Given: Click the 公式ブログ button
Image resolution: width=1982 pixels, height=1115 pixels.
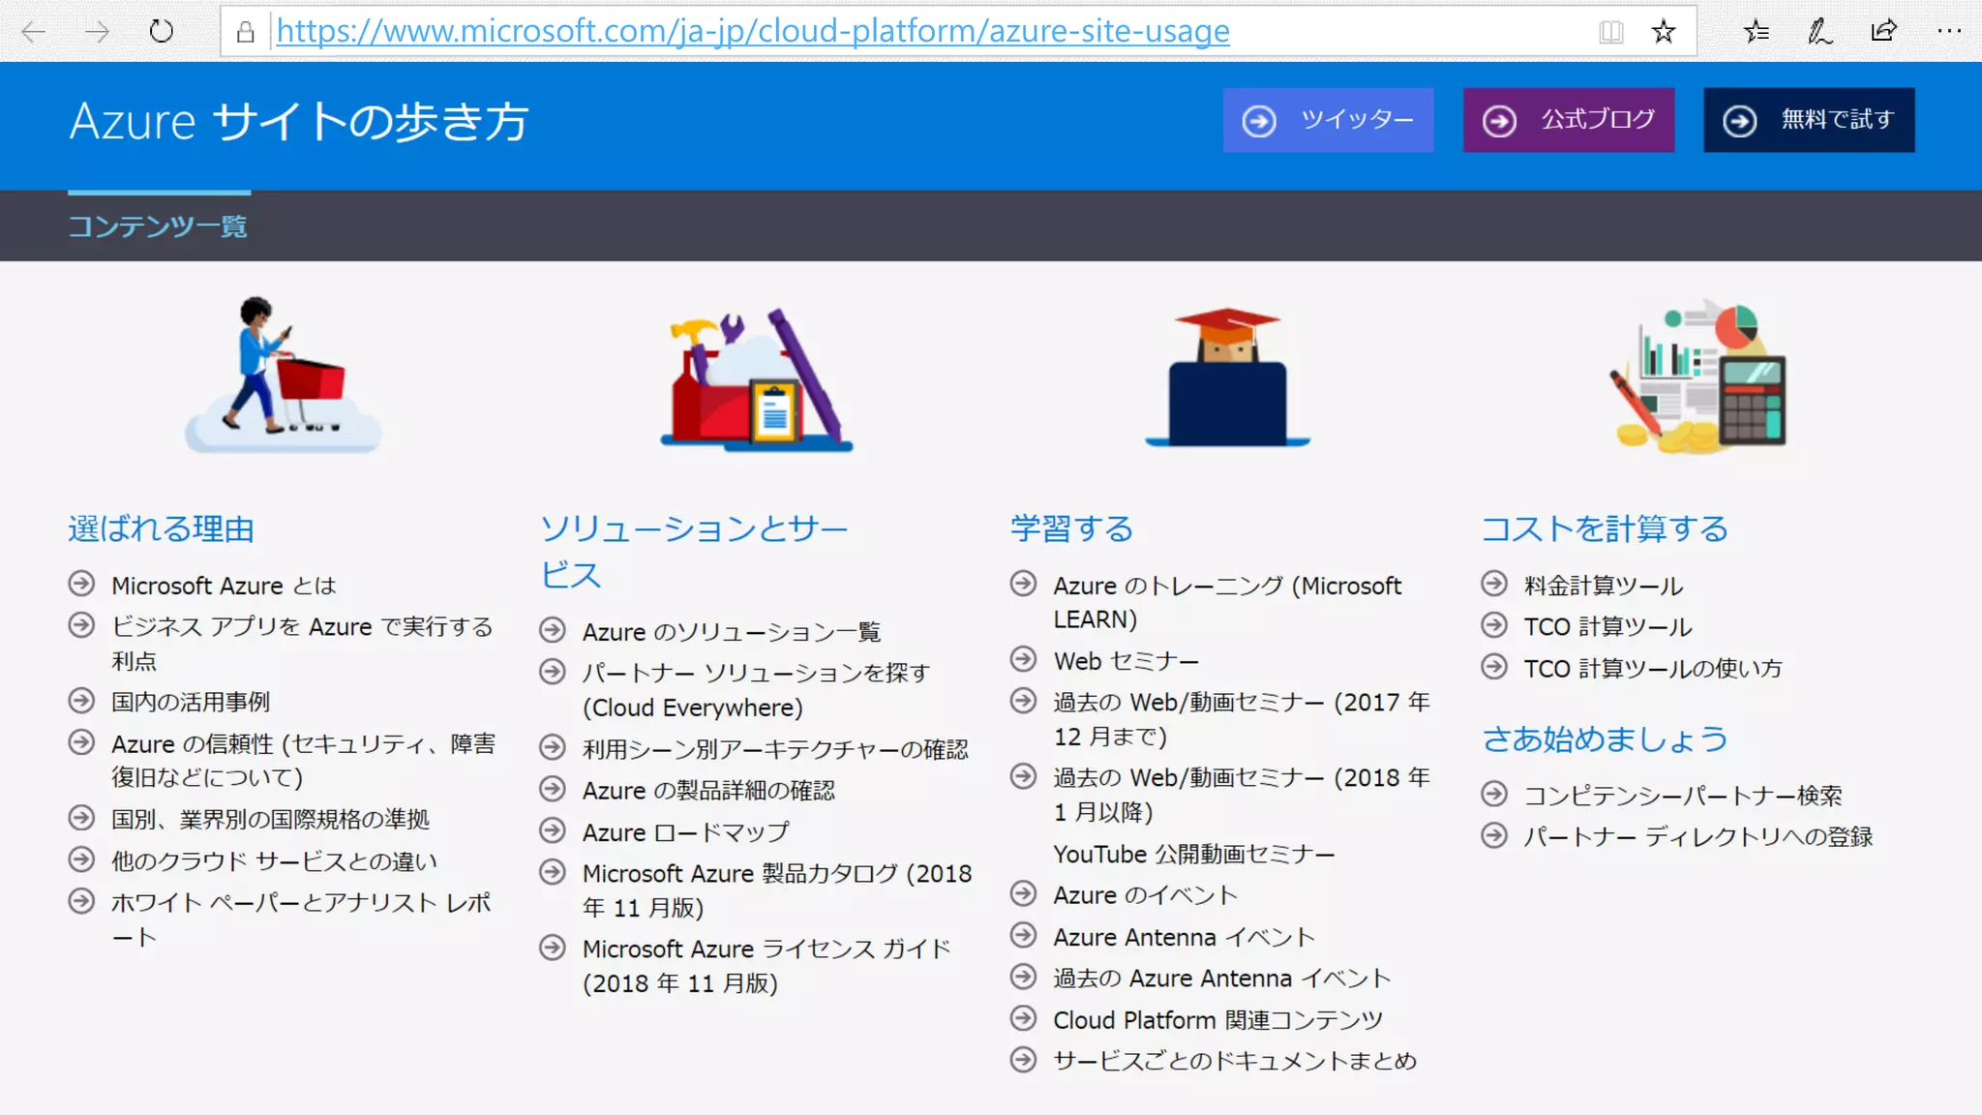Looking at the screenshot, I should point(1569,120).
